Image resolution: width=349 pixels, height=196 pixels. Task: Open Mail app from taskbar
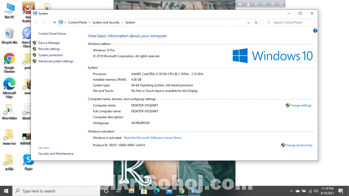[169, 191]
